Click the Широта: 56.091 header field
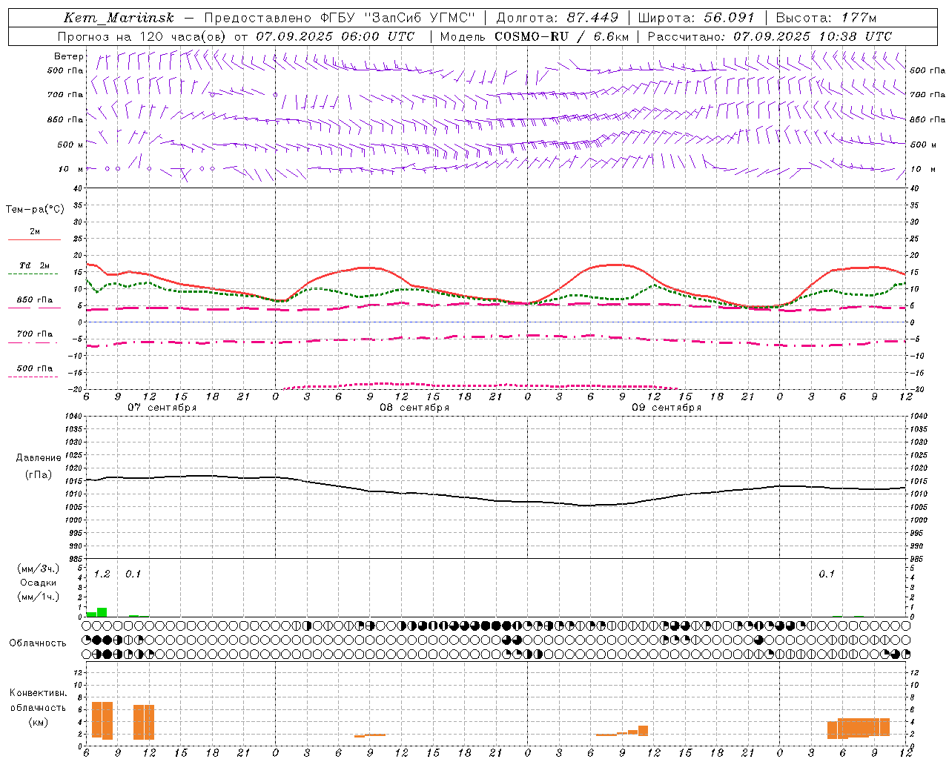Viewport: 949px width, 759px height. [696, 18]
